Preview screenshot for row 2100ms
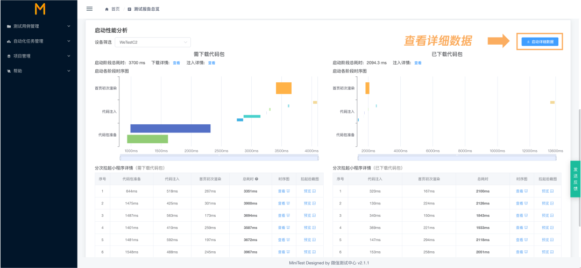The image size is (581, 268). tap(548, 191)
